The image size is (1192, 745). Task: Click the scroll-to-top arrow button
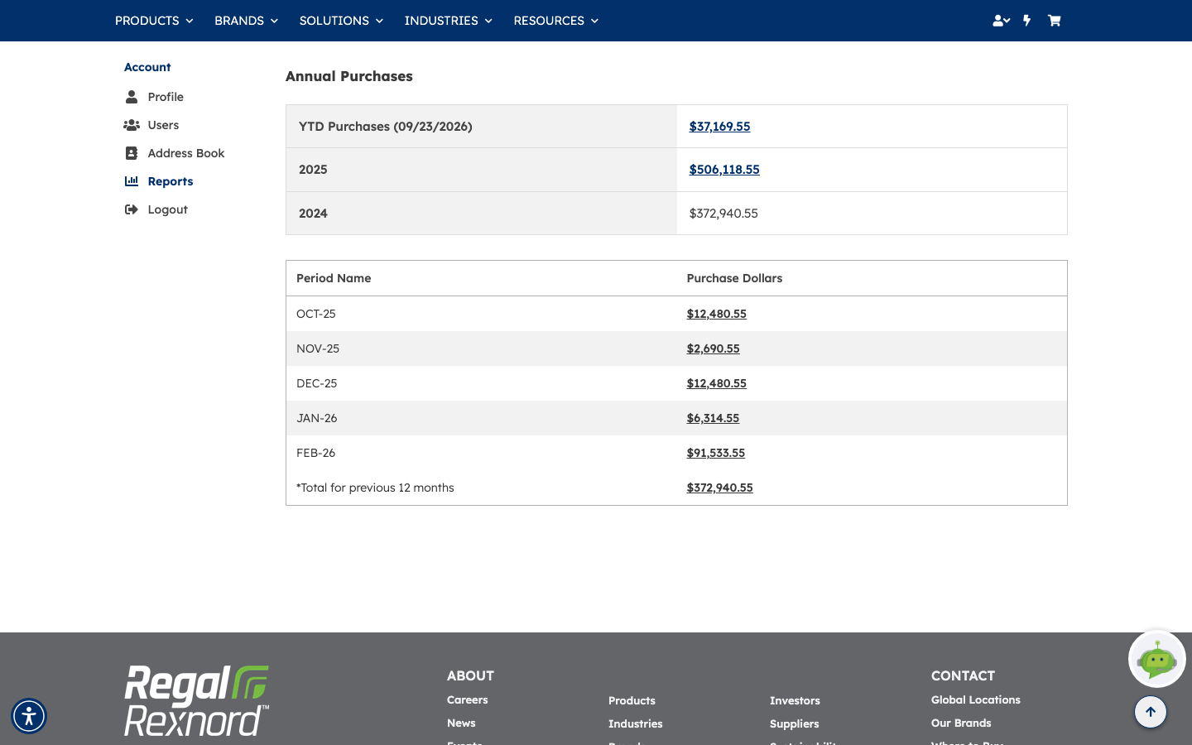[x=1151, y=712]
